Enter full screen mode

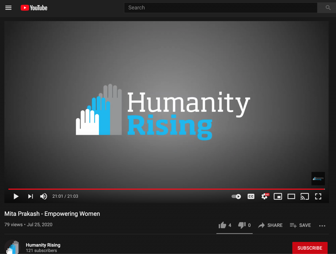click(318, 196)
